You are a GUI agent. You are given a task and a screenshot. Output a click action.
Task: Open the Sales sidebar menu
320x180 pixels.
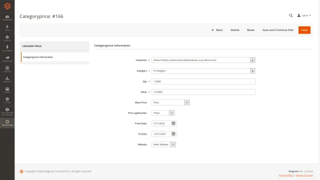(7, 28)
